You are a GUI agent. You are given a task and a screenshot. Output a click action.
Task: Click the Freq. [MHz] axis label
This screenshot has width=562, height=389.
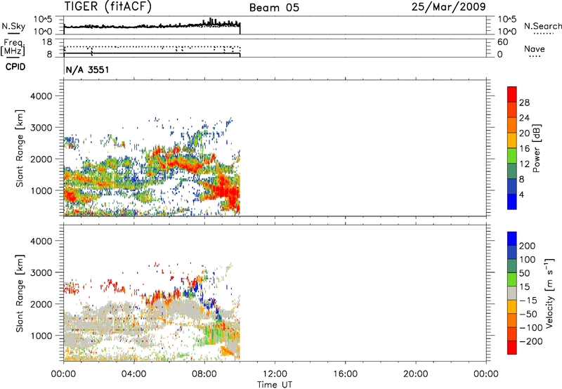13,47
